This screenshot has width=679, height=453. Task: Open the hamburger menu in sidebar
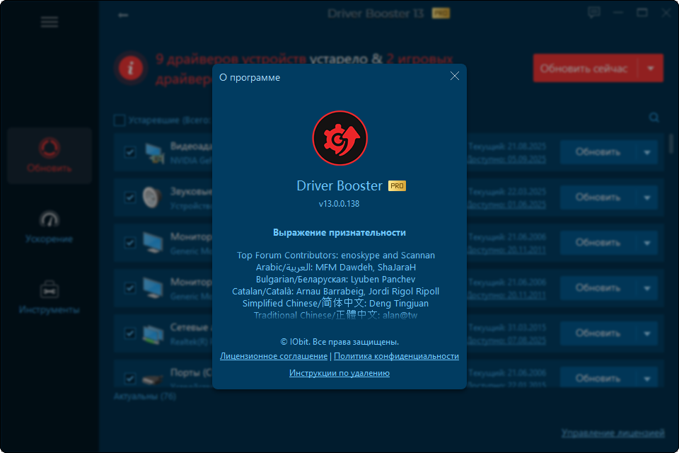[x=50, y=22]
